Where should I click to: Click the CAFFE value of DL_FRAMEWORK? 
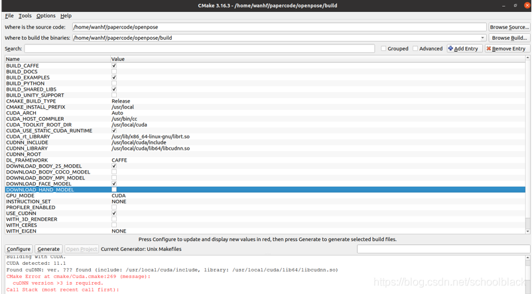[x=119, y=160]
